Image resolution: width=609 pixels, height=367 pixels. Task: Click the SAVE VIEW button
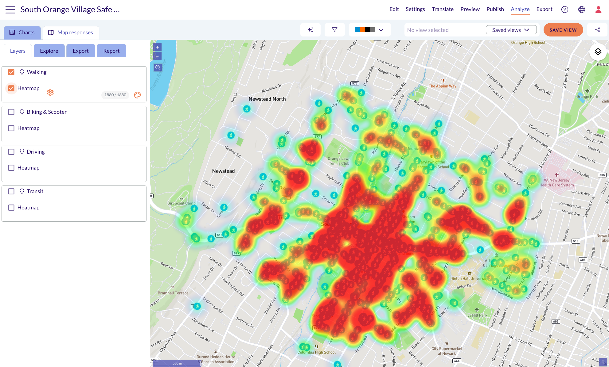point(563,30)
